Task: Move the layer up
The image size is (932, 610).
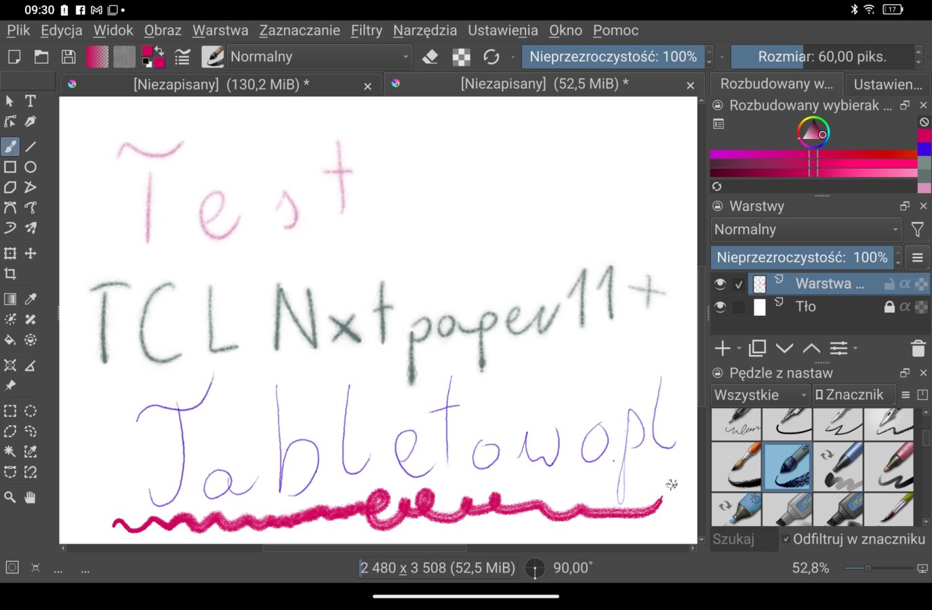Action: [x=811, y=348]
